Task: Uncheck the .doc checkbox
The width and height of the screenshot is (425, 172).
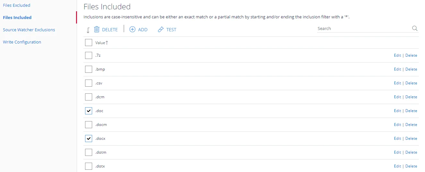Action: [x=89, y=111]
